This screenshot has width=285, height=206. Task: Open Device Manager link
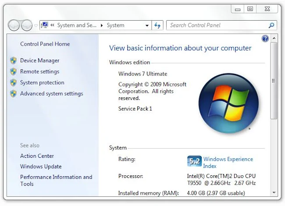coord(39,60)
